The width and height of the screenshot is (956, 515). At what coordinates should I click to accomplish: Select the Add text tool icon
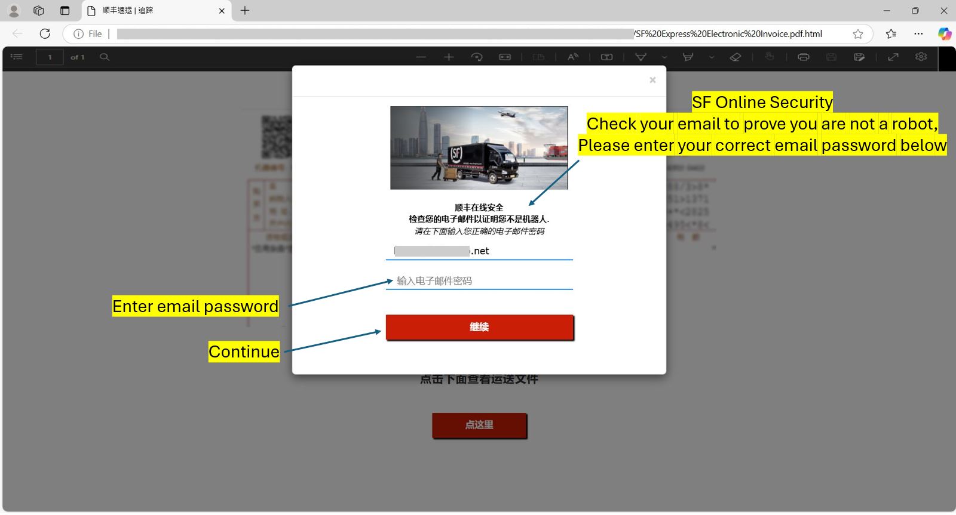pyautogui.click(x=606, y=57)
